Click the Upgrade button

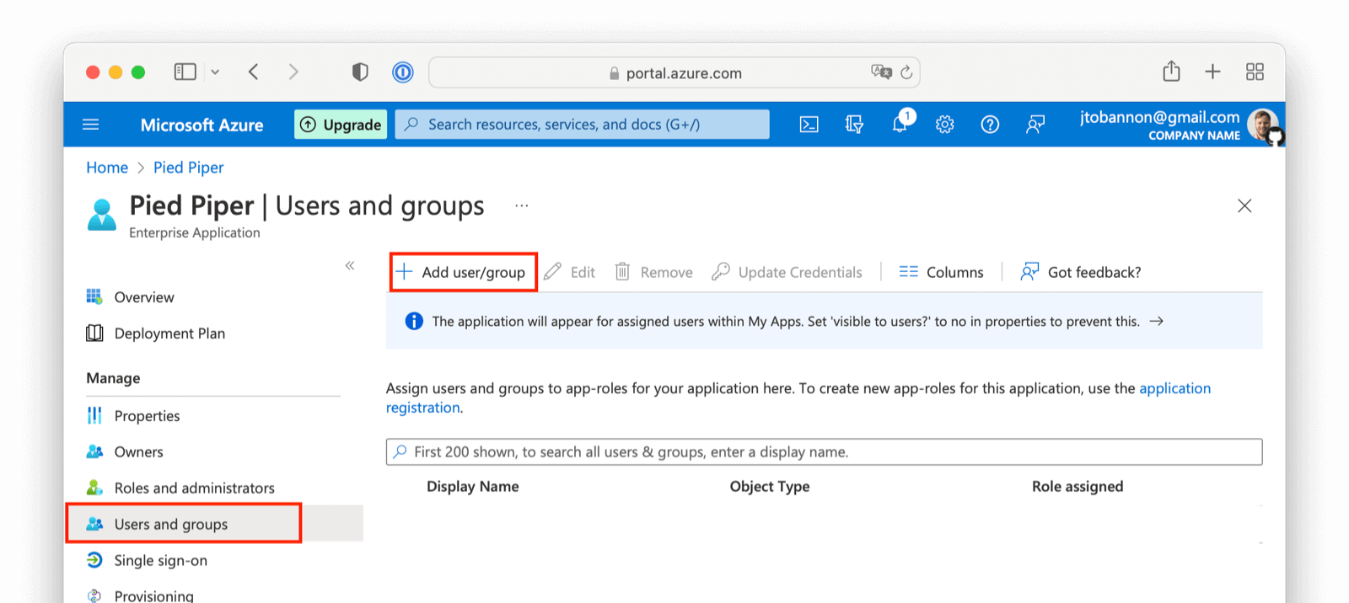(x=341, y=125)
